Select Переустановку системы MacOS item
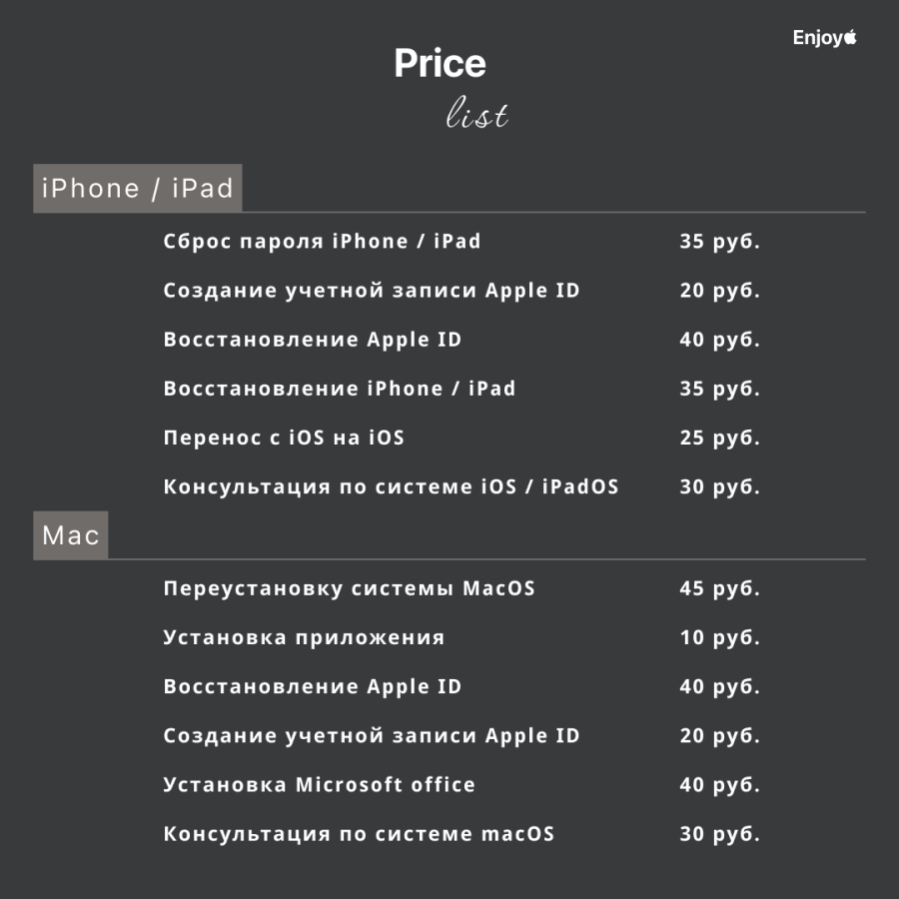Image resolution: width=899 pixels, height=899 pixels. click(350, 588)
